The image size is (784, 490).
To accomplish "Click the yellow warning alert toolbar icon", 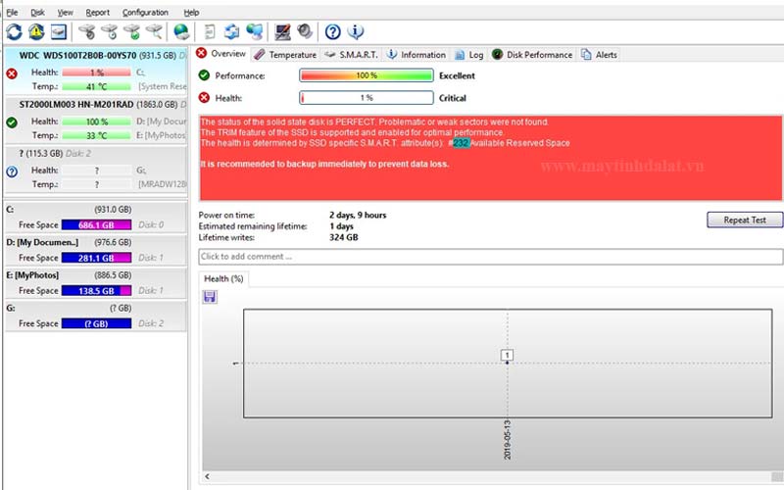I will tap(36, 32).
